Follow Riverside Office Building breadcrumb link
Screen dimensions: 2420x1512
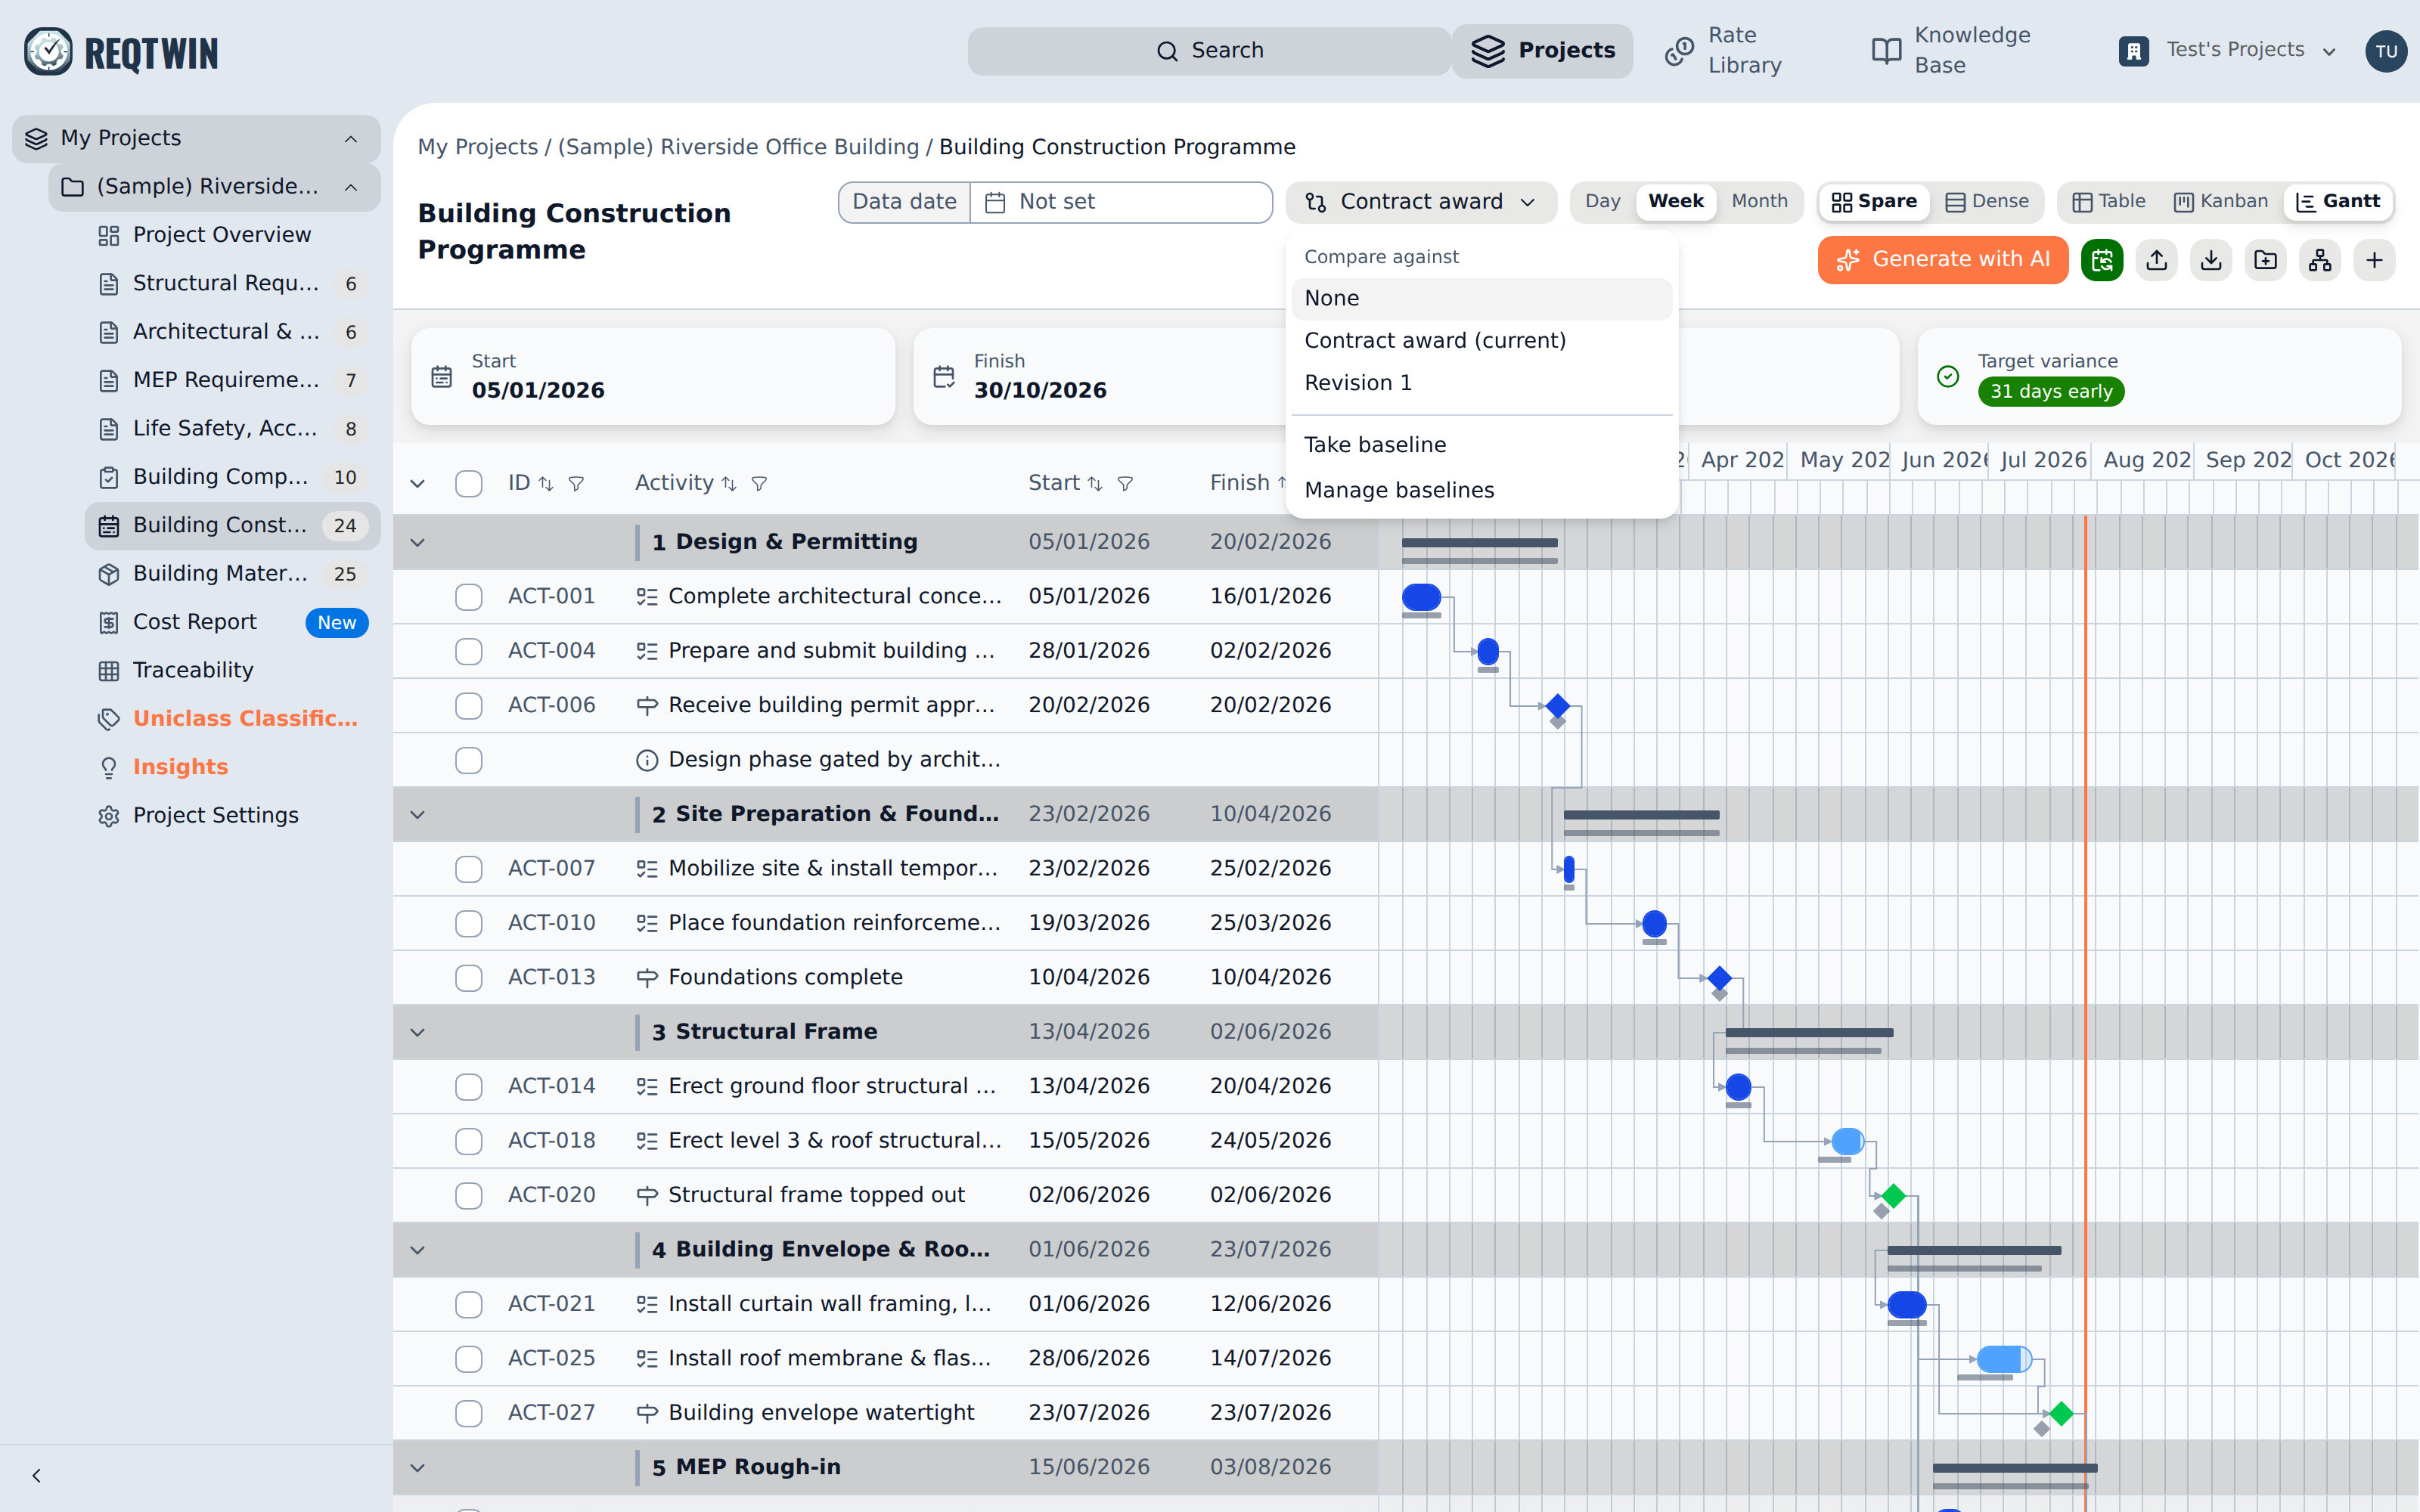pos(738,148)
